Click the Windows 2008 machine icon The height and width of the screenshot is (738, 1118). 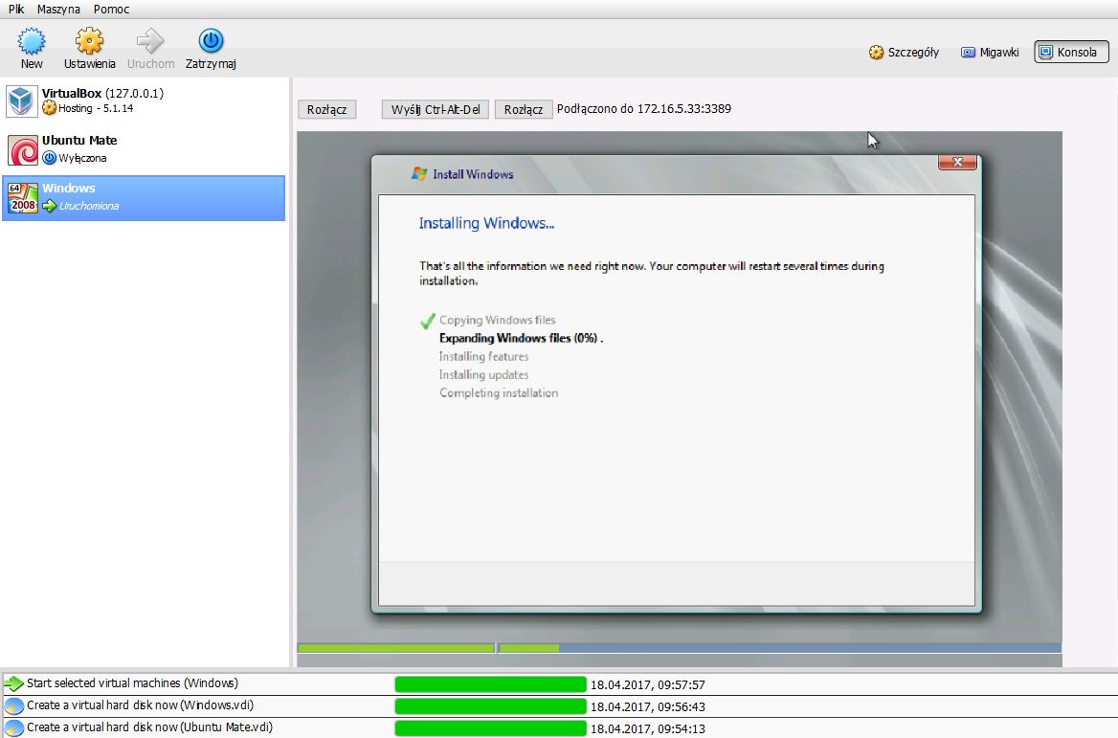(22, 197)
